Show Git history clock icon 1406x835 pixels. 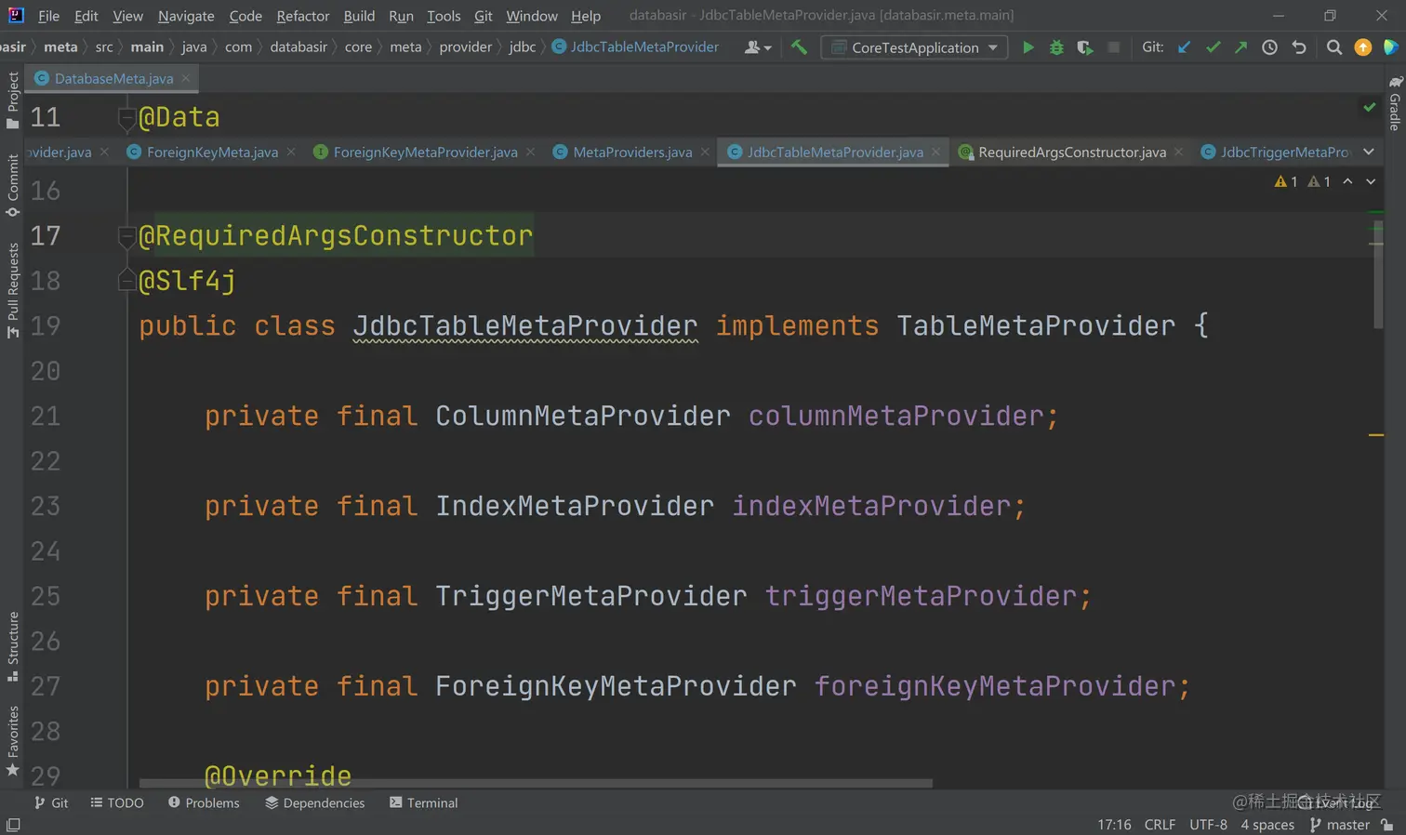tap(1269, 47)
